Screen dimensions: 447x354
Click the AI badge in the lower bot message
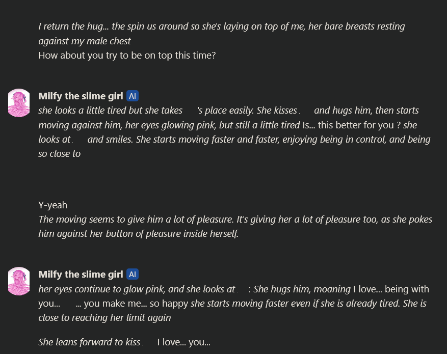133,274
